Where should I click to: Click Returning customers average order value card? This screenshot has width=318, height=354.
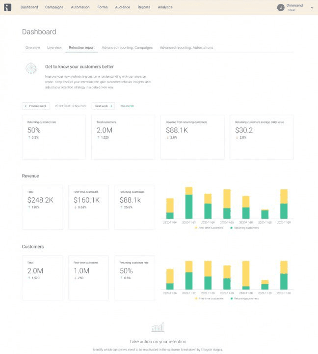pyautogui.click(x=262, y=137)
